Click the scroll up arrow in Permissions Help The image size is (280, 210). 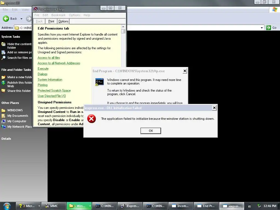point(123,27)
